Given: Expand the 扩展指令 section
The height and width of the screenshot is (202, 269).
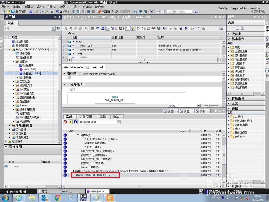Looking at the screenshot, I should coord(228,98).
